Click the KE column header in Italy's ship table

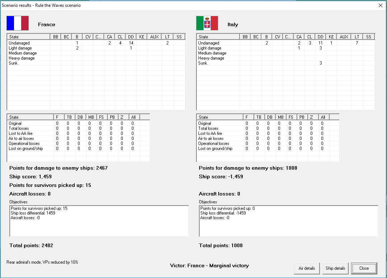(331, 37)
